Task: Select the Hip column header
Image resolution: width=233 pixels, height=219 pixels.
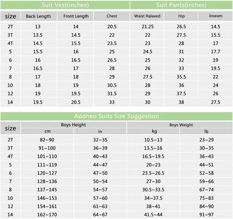Action: [x=181, y=16]
